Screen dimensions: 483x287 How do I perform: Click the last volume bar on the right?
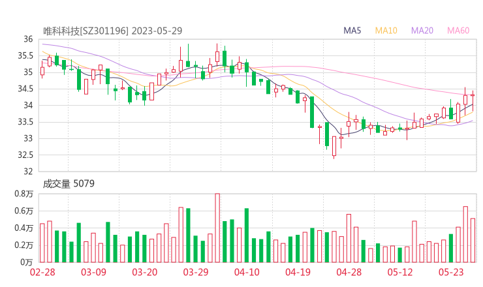click(473, 241)
